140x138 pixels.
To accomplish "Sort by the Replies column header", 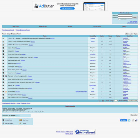I will (x=102, y=36).
